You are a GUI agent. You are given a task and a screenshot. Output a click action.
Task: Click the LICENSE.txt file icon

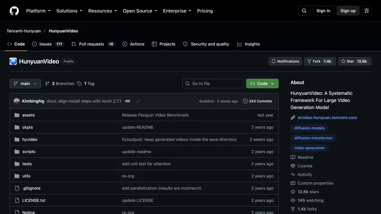coord(17,200)
